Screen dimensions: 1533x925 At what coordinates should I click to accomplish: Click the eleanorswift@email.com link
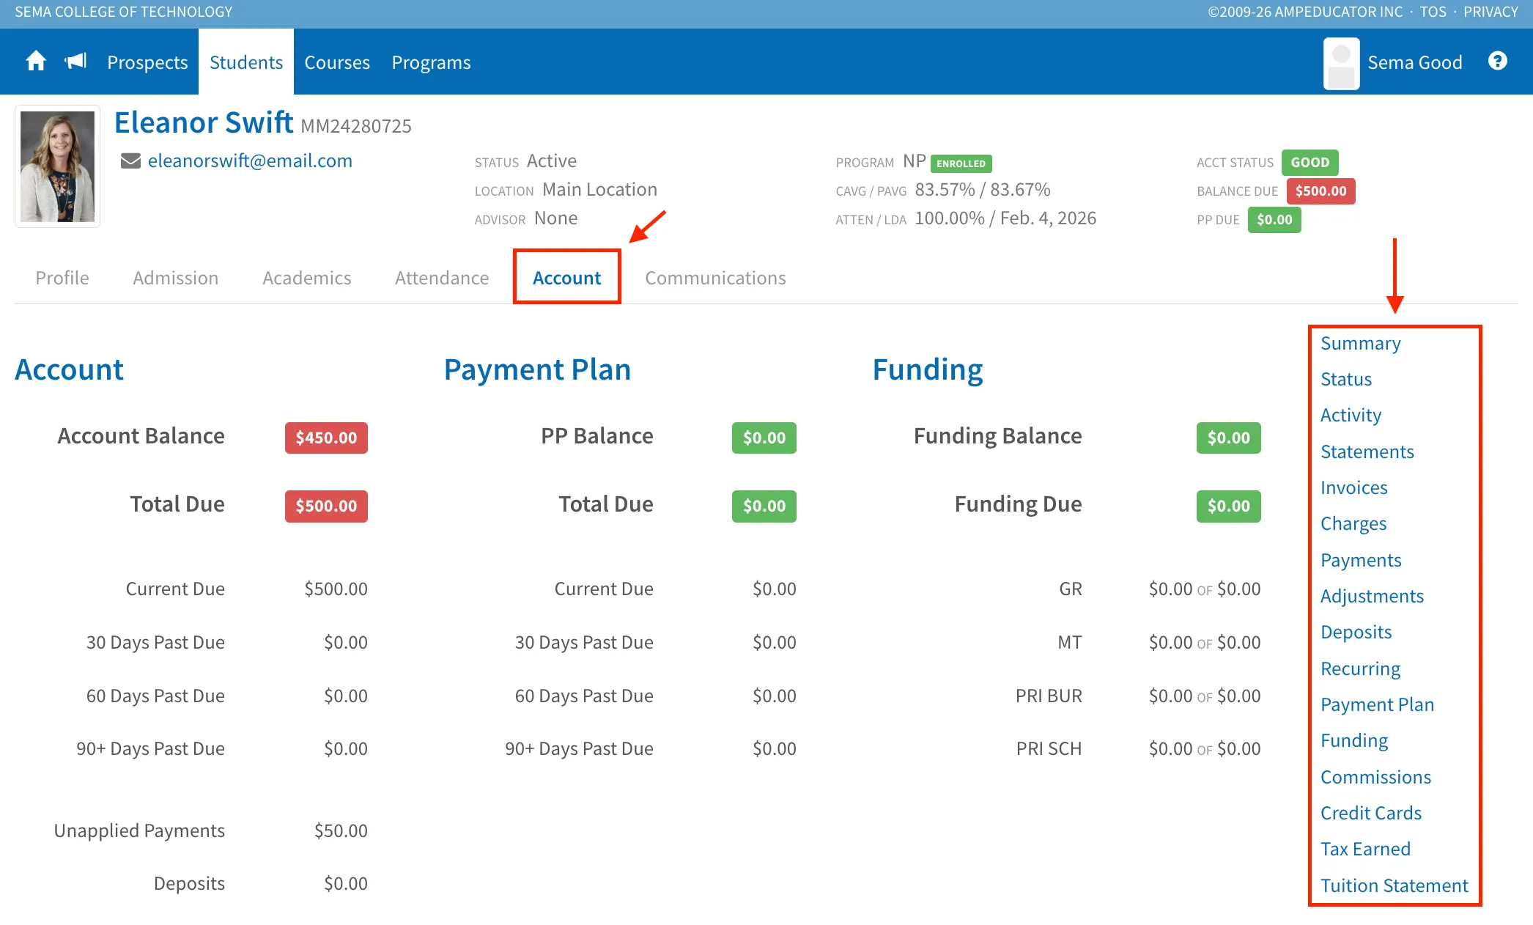(x=250, y=161)
